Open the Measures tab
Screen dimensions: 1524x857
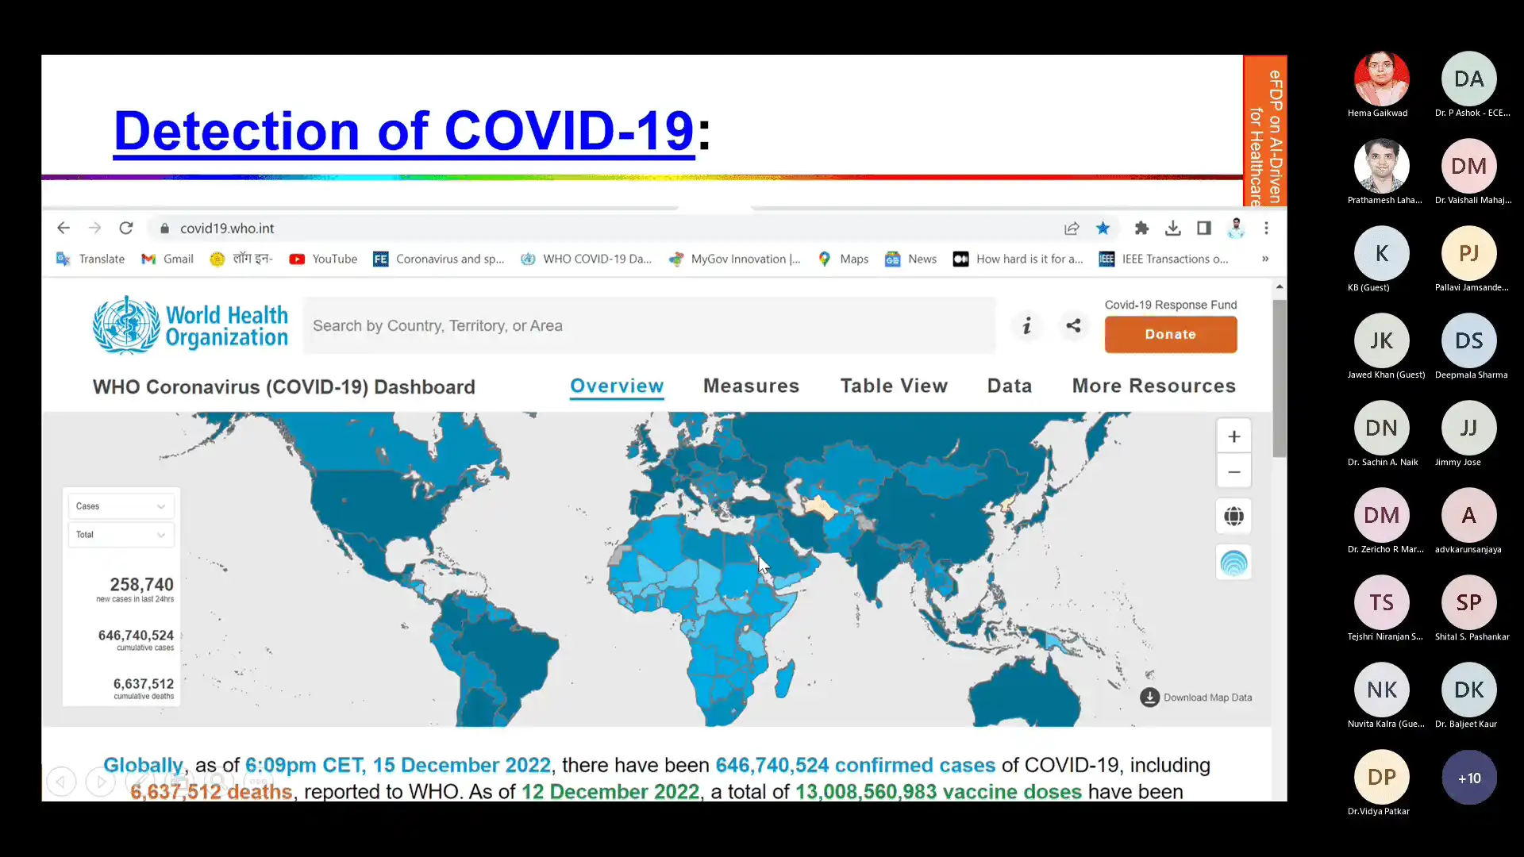751,386
